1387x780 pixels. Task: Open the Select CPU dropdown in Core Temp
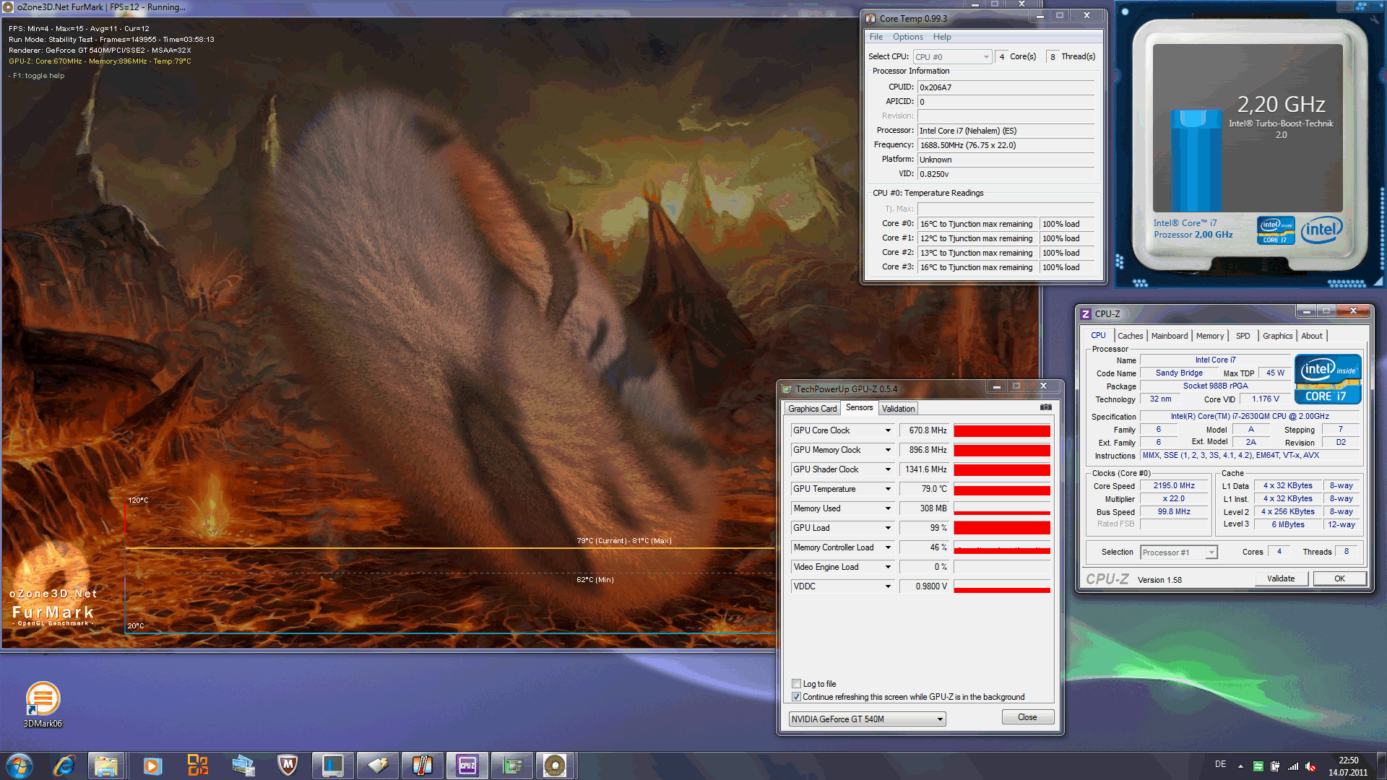[x=952, y=57]
